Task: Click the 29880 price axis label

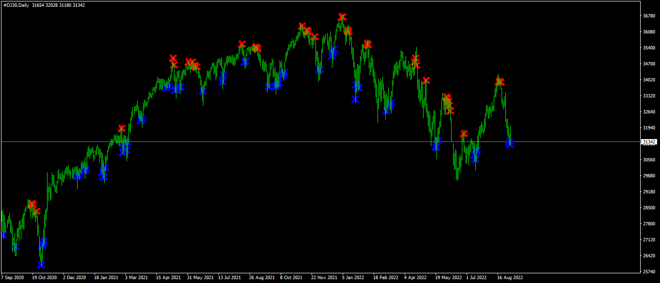Action: click(649, 176)
